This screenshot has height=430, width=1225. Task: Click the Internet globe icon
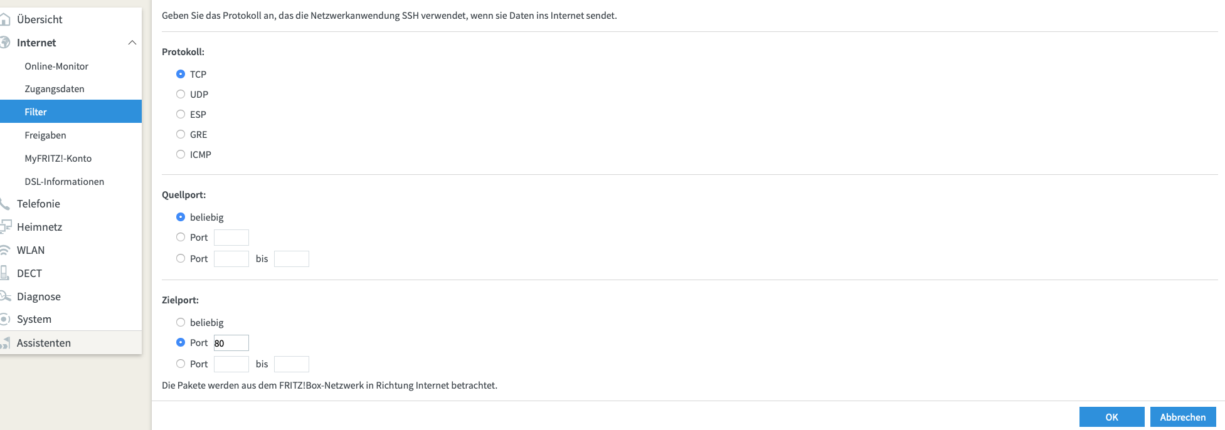[5, 43]
